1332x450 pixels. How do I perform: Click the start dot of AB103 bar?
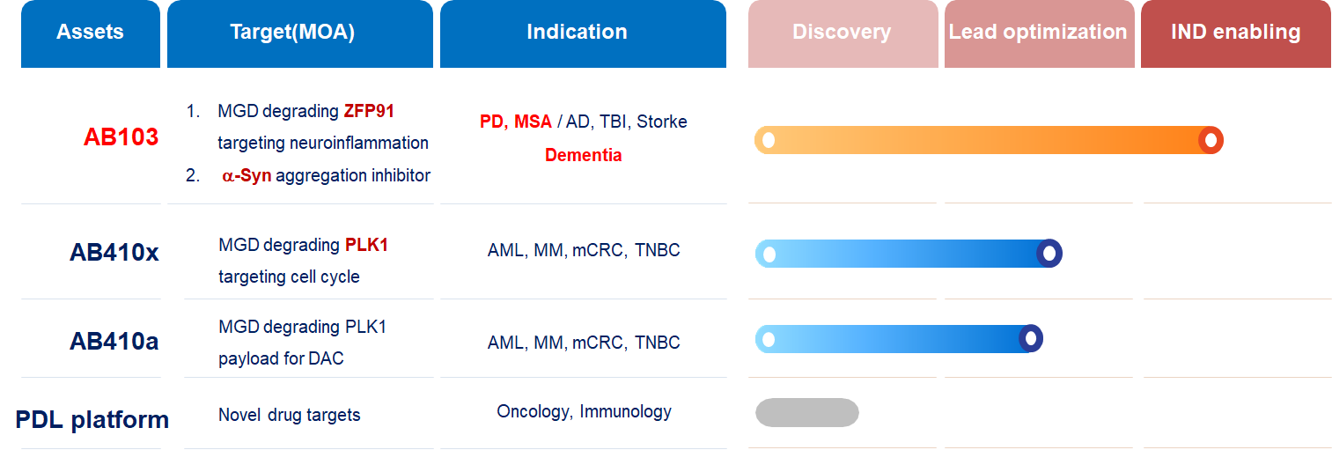tap(768, 140)
